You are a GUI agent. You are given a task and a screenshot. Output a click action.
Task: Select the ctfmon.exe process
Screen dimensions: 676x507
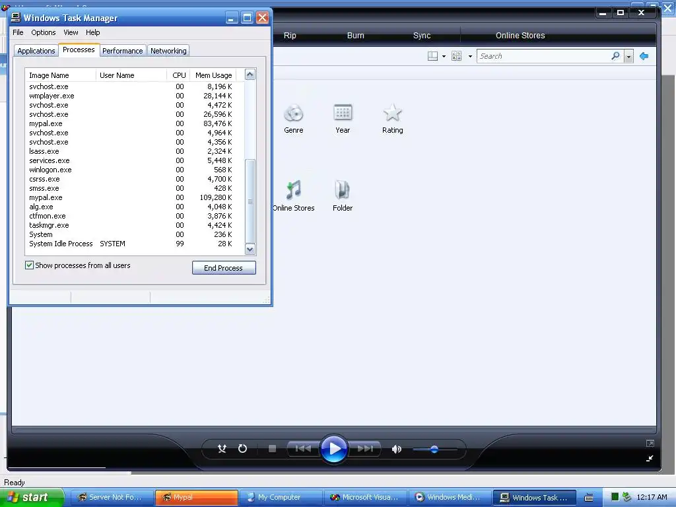pyautogui.click(x=135, y=216)
